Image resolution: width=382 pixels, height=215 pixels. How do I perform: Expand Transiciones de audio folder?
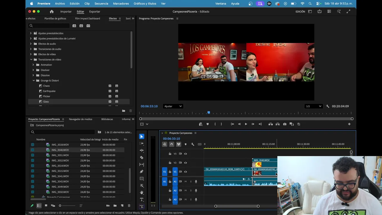click(31, 49)
